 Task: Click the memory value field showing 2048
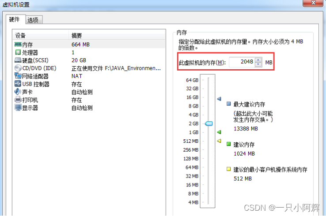coord(242,62)
